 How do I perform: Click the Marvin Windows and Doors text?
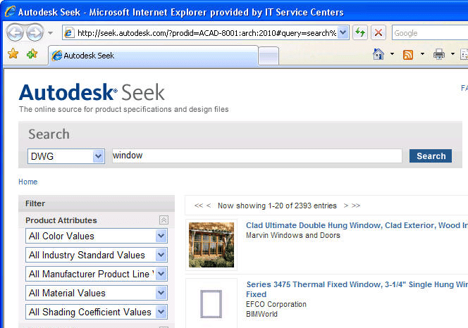(x=293, y=235)
